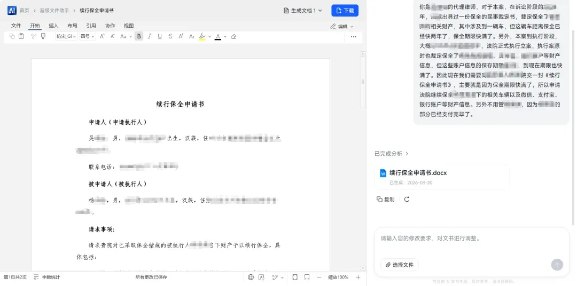Toggle strikethrough formatting
Screen dimensions: 577x286
click(x=170, y=36)
